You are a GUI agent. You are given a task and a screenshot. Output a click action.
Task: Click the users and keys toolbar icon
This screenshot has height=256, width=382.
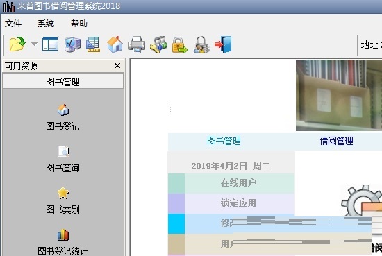pyautogui.click(x=158, y=44)
